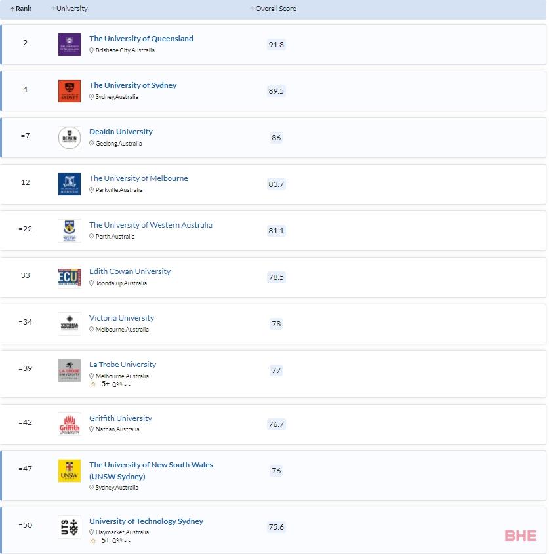The width and height of the screenshot is (549, 554).
Task: Sort table by Rank column header
Action: click(x=21, y=9)
